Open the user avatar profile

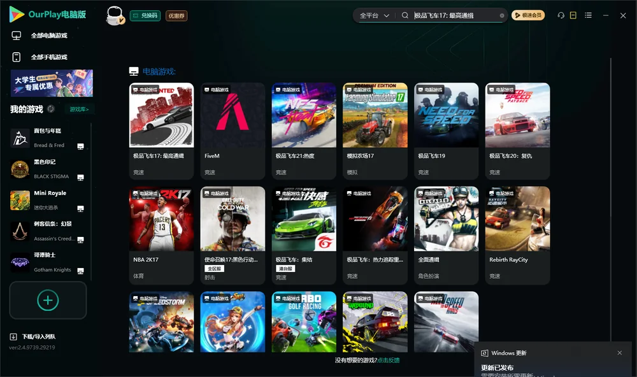coord(115,15)
